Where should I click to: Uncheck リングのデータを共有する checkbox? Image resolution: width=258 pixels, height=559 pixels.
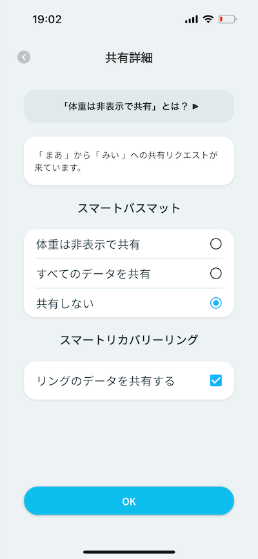pos(216,381)
